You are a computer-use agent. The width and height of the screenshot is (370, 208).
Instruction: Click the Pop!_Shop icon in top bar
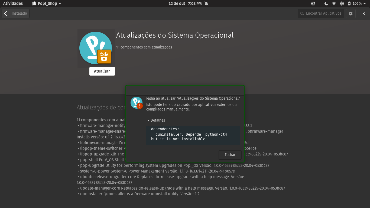coord(34,4)
